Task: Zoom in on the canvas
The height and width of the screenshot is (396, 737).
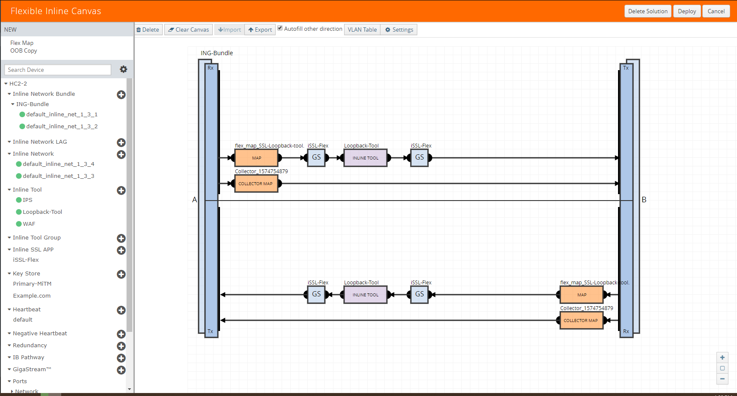Action: (722, 358)
